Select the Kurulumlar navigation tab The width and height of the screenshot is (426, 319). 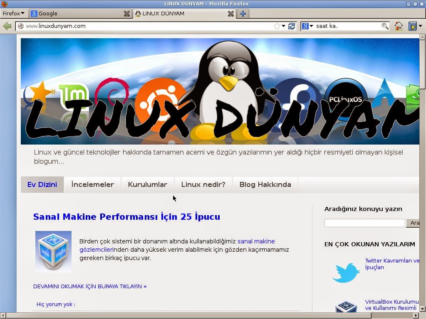pos(148,184)
